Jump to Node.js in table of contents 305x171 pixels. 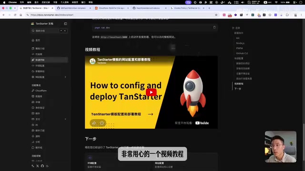(240, 43)
